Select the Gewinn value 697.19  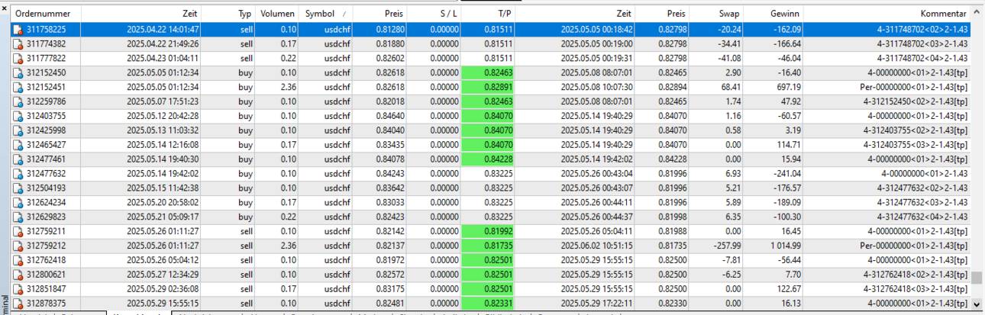click(788, 87)
